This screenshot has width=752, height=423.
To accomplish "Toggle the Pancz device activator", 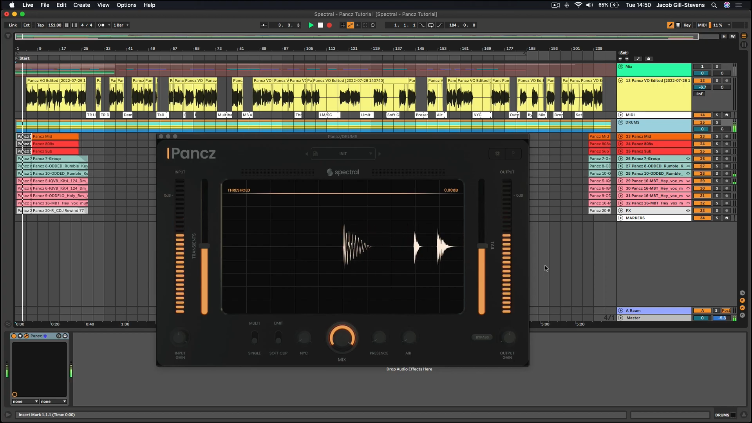I will tap(14, 336).
